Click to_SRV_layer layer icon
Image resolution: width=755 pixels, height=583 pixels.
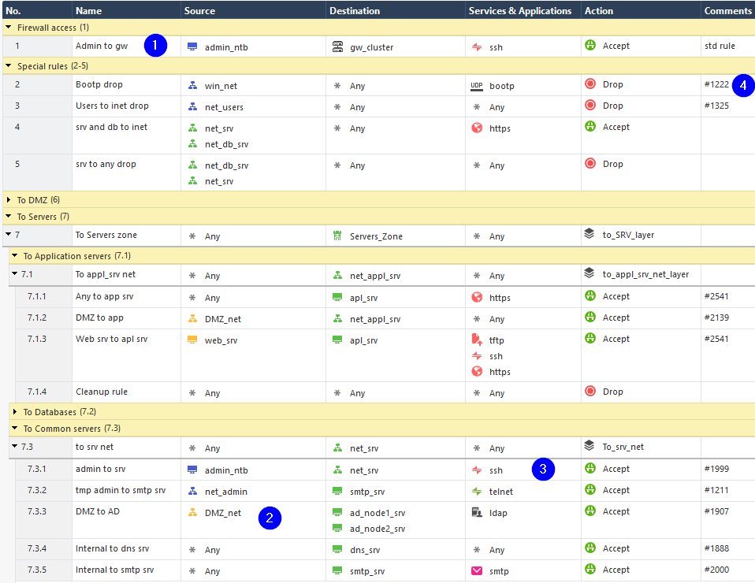pyautogui.click(x=589, y=234)
